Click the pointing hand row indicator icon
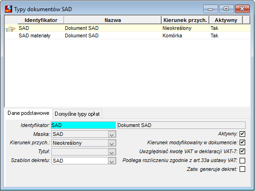The image size is (255, 191). coord(11,29)
